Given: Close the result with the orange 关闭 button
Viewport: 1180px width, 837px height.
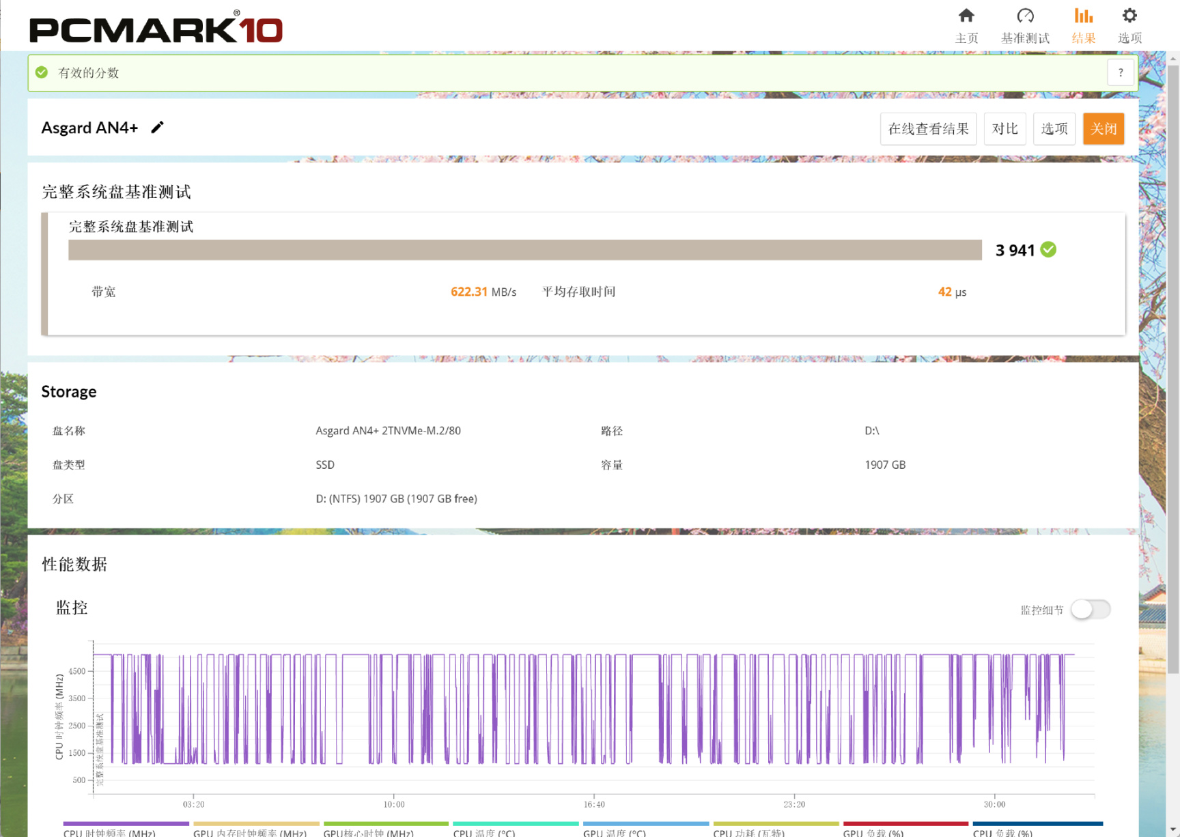Looking at the screenshot, I should [1104, 129].
